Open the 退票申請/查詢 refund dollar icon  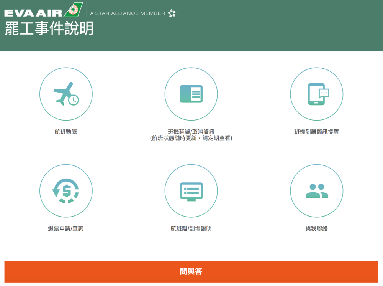(66, 191)
